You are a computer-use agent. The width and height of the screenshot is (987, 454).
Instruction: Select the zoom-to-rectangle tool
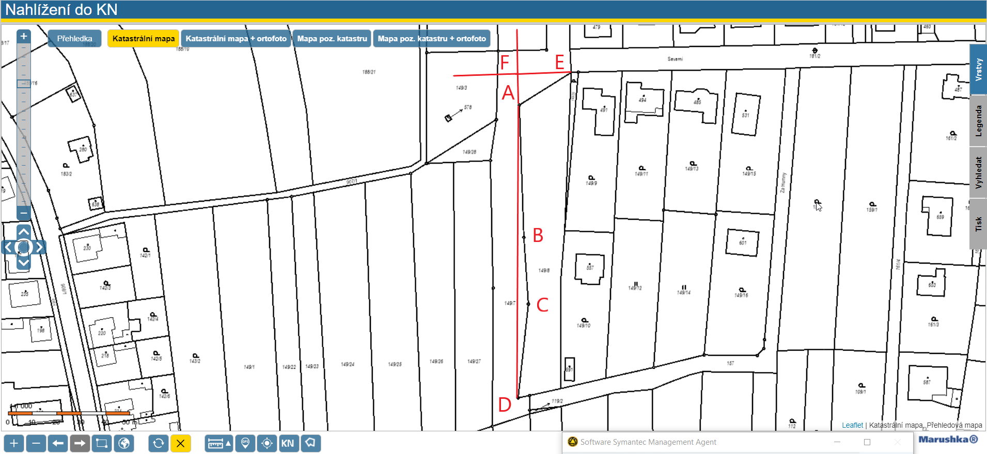(x=102, y=443)
